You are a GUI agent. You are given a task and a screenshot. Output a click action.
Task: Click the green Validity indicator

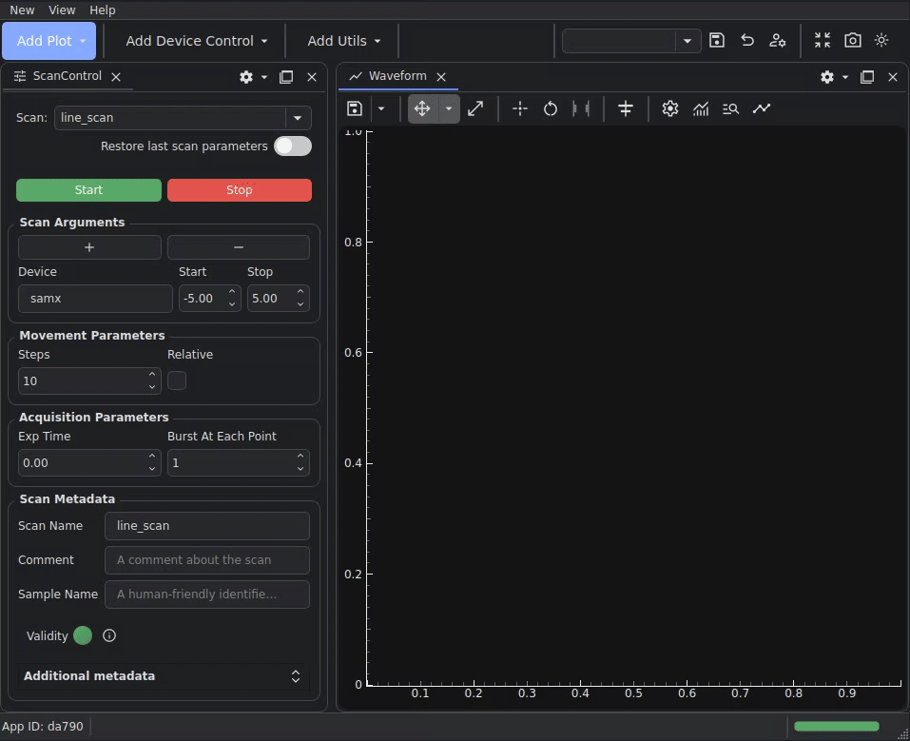click(x=83, y=635)
